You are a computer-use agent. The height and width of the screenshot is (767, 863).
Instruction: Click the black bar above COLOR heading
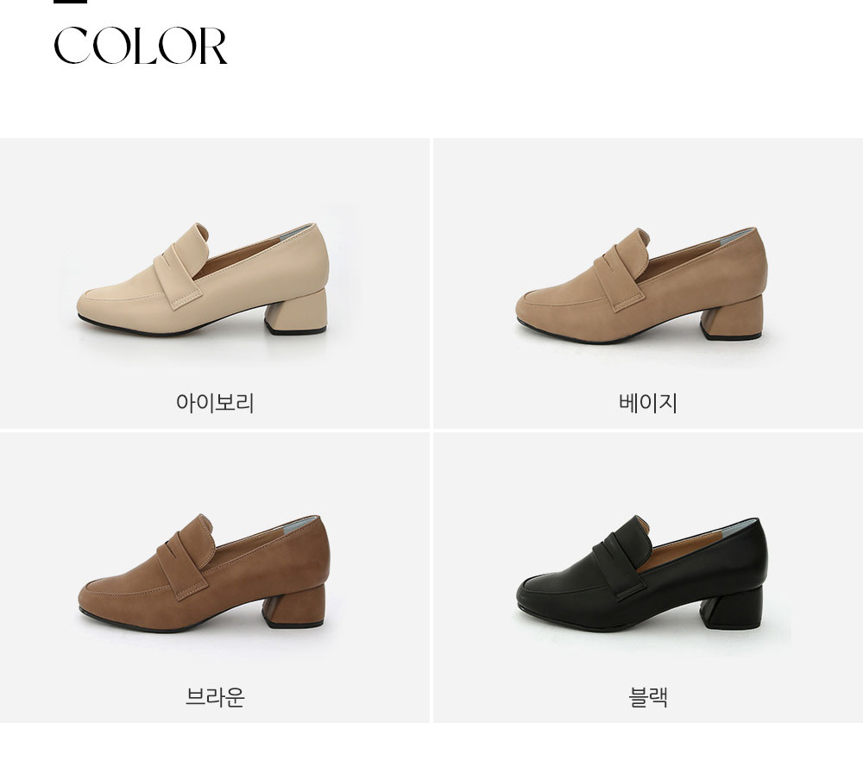point(70,2)
